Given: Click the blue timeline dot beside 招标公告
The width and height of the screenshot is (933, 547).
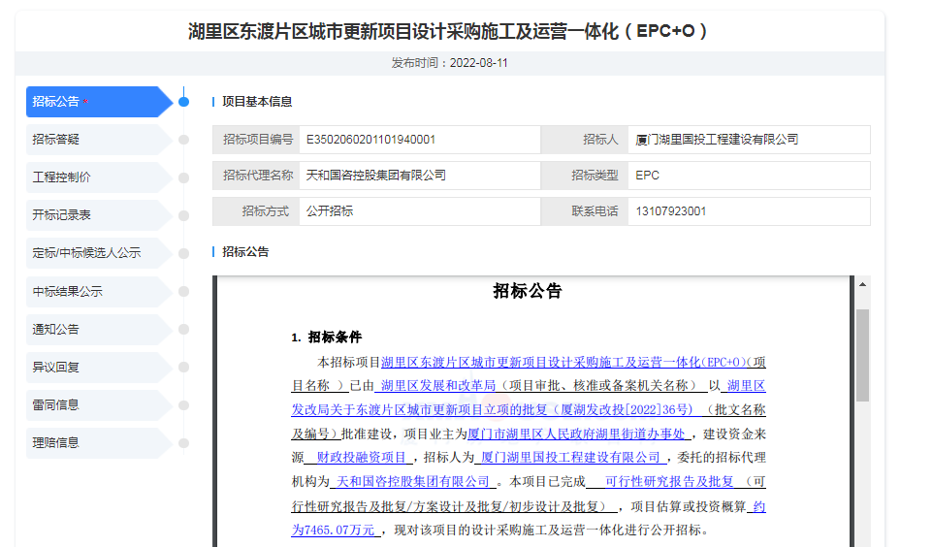Looking at the screenshot, I should coord(184,102).
